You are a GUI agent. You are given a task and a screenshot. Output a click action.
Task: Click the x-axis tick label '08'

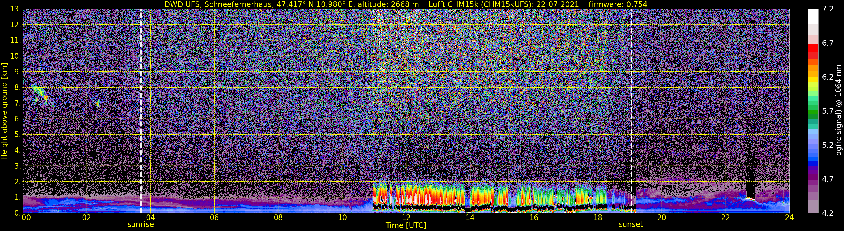278,218
